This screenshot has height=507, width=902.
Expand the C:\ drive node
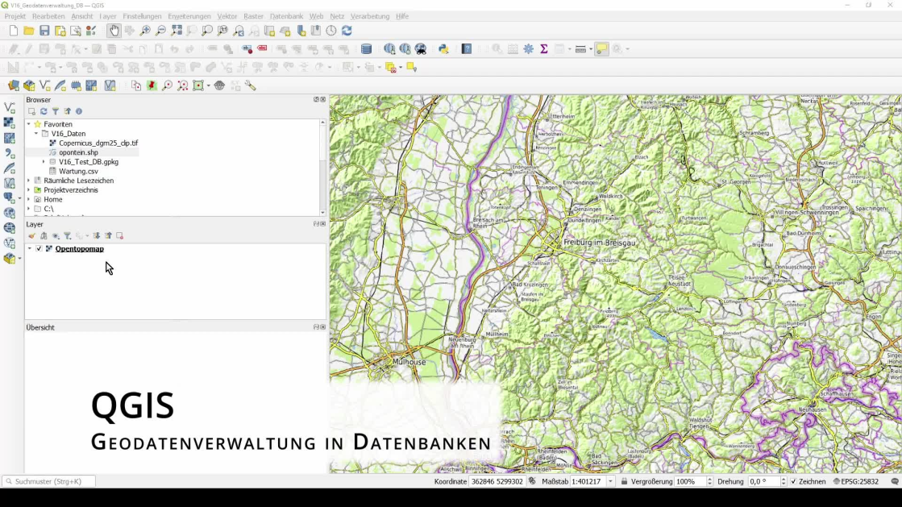[29, 209]
